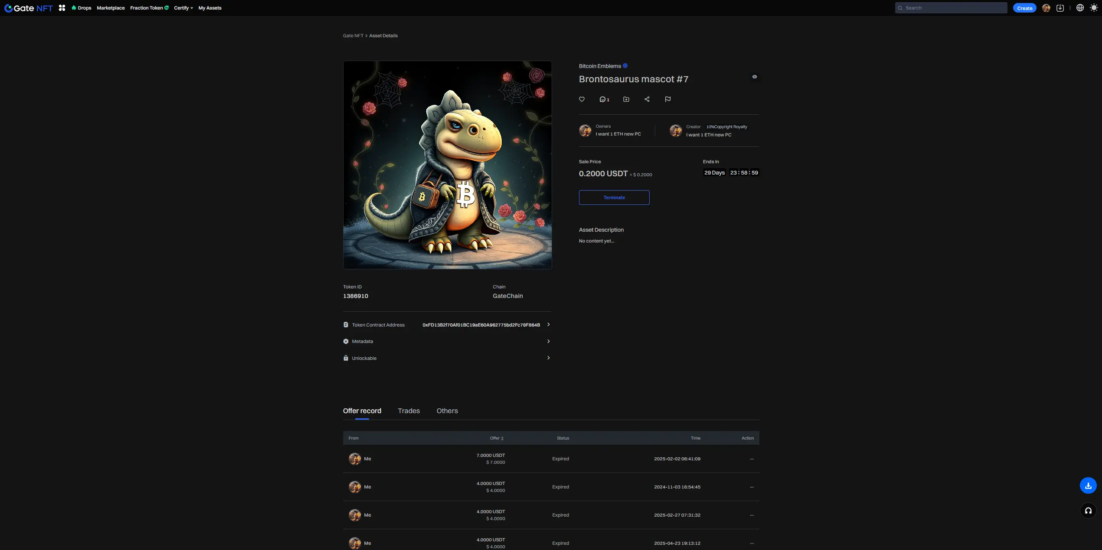Open Marketplace in top menu

(111, 8)
